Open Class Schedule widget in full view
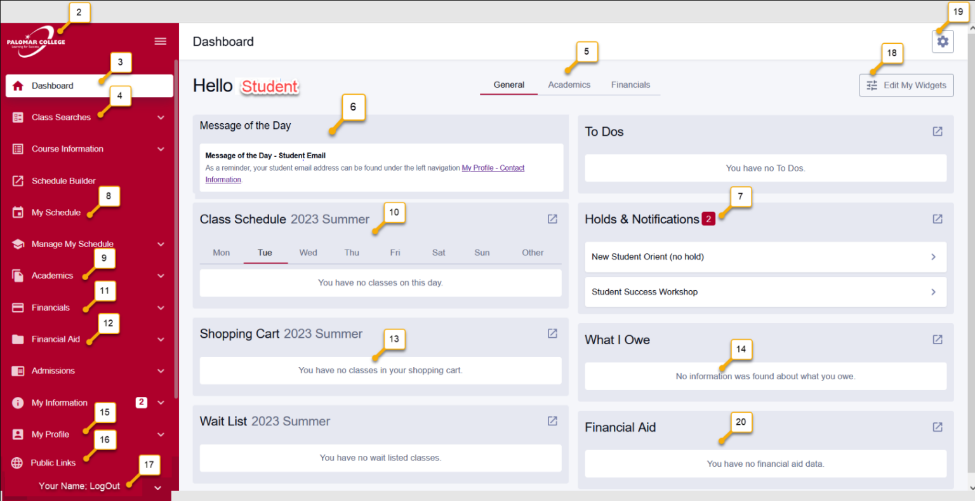Image resolution: width=975 pixels, height=501 pixels. (x=552, y=219)
